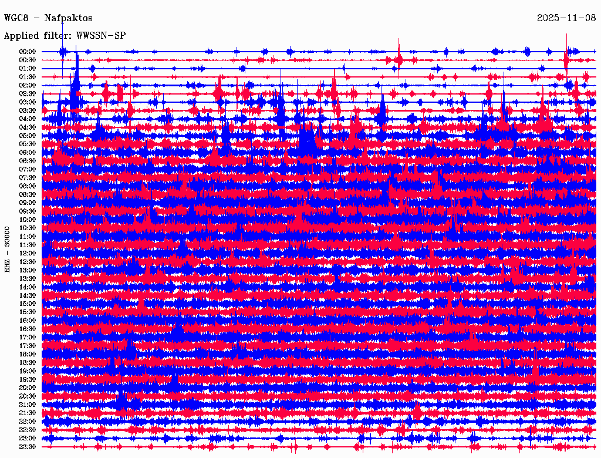Screen dimensions: 601x458
Task: Select the 15:30 time label
Action: [28, 312]
